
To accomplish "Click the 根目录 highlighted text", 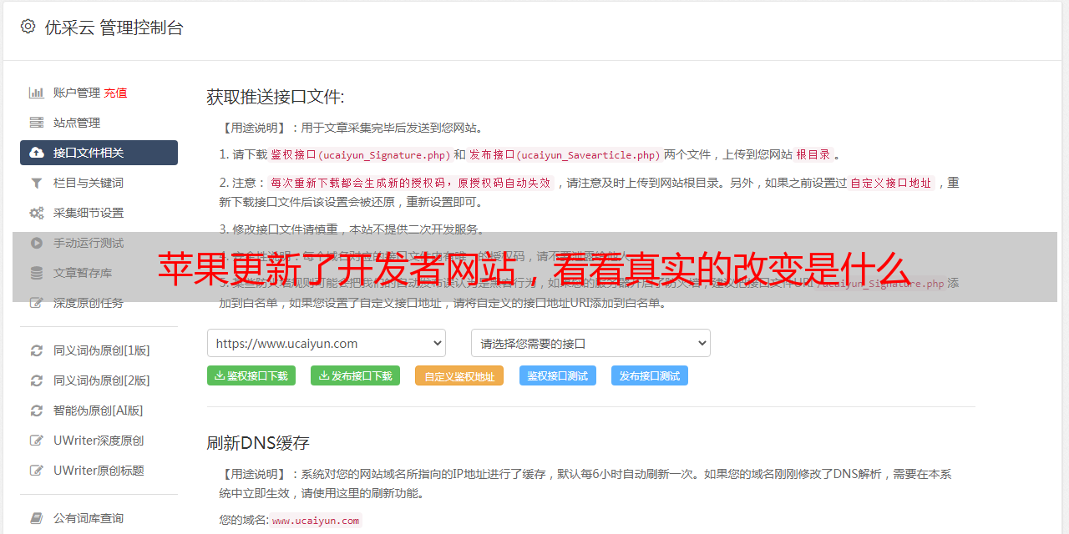I will (813, 154).
